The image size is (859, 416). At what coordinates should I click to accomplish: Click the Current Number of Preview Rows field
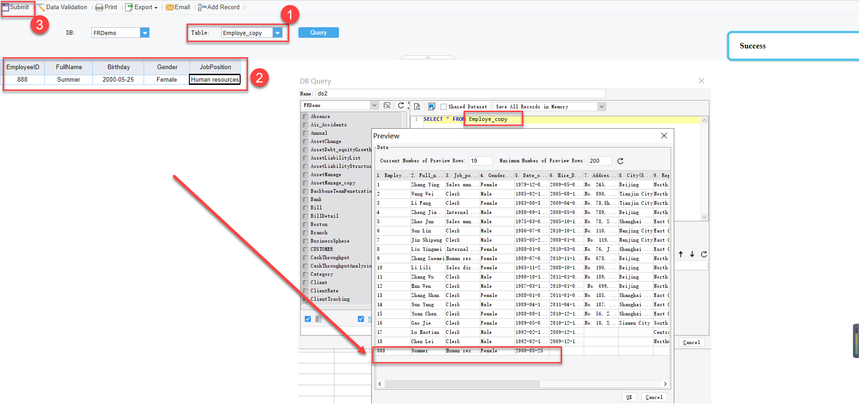[x=480, y=161]
